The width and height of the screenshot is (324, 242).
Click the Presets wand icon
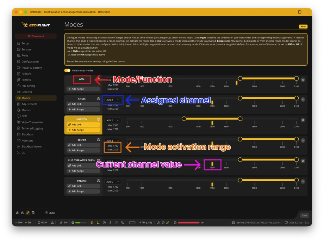click(x=19, y=80)
